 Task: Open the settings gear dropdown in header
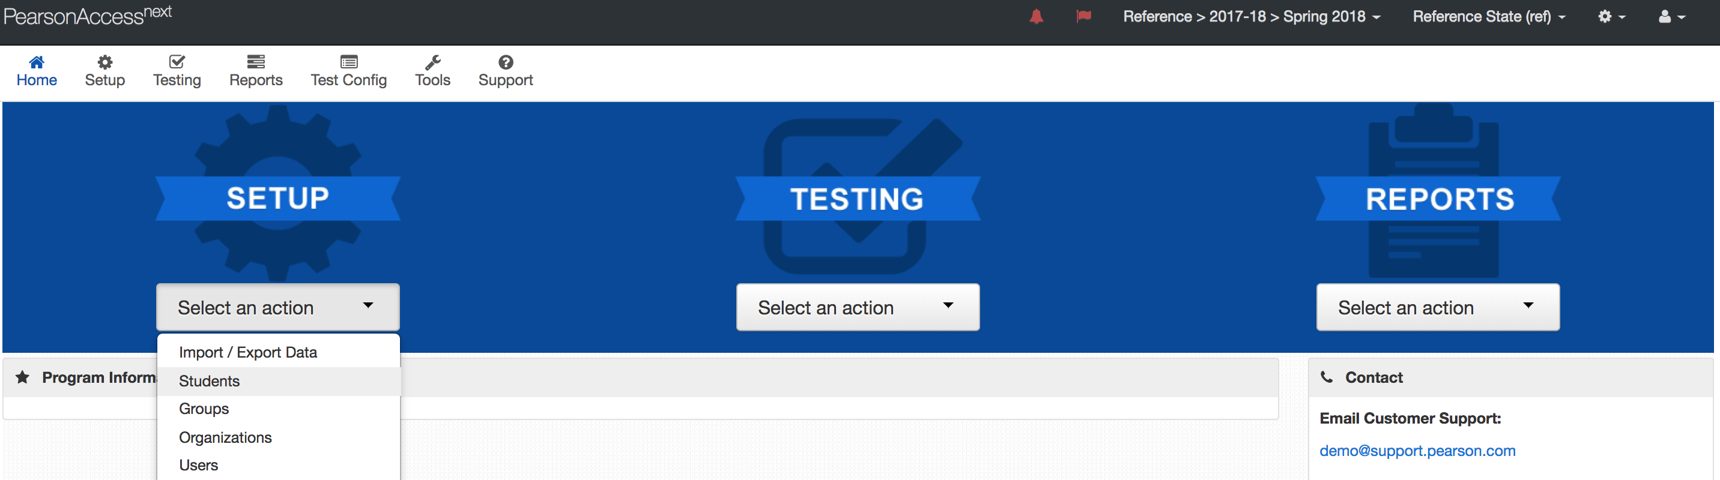(1611, 17)
